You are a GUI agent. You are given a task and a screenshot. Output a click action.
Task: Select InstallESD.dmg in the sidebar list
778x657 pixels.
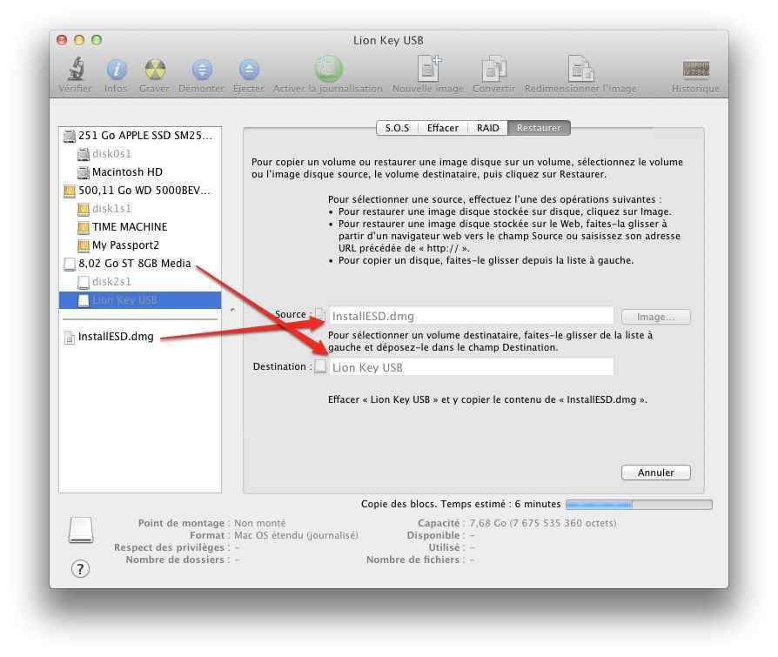point(140,337)
